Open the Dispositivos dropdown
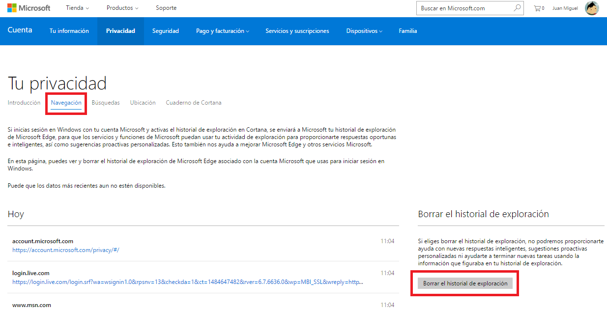This screenshot has height=310, width=607. click(364, 31)
